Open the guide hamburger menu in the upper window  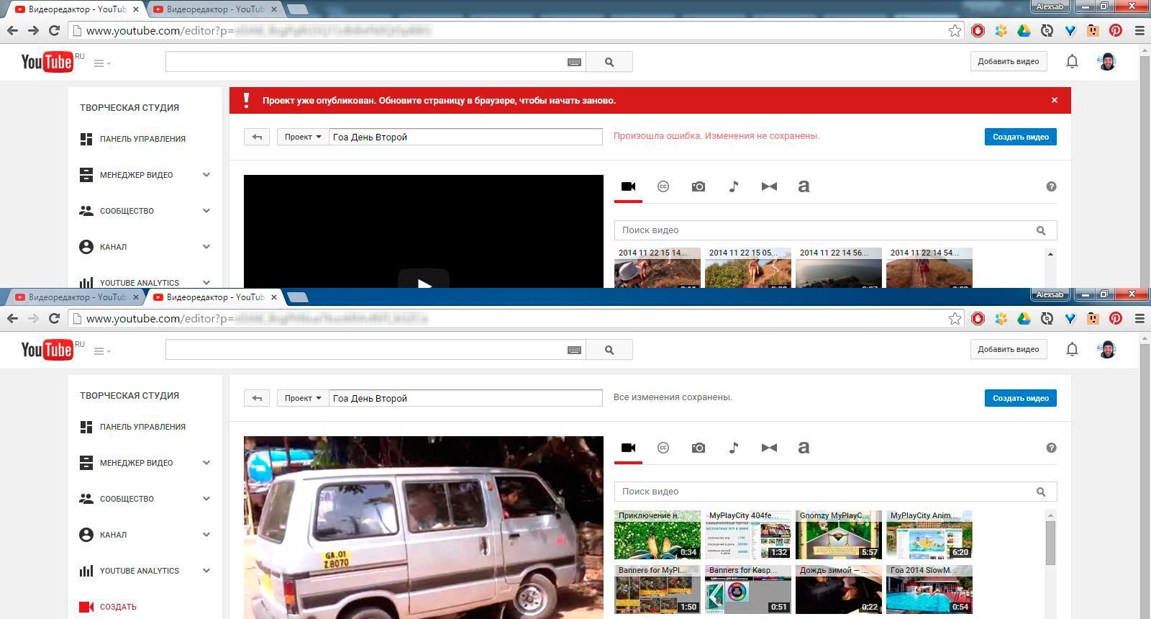pyautogui.click(x=102, y=63)
